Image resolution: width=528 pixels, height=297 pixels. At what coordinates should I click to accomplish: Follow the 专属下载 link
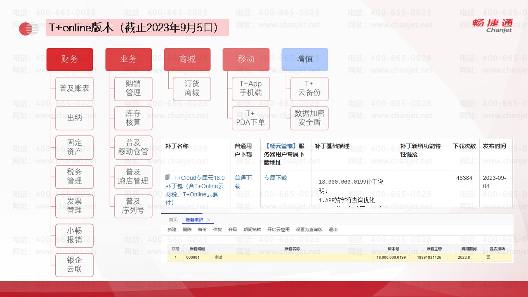point(276,178)
